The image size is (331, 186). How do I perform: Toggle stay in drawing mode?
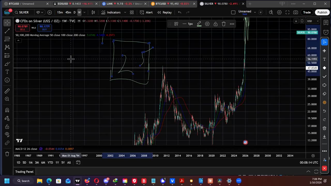tap(7, 118)
